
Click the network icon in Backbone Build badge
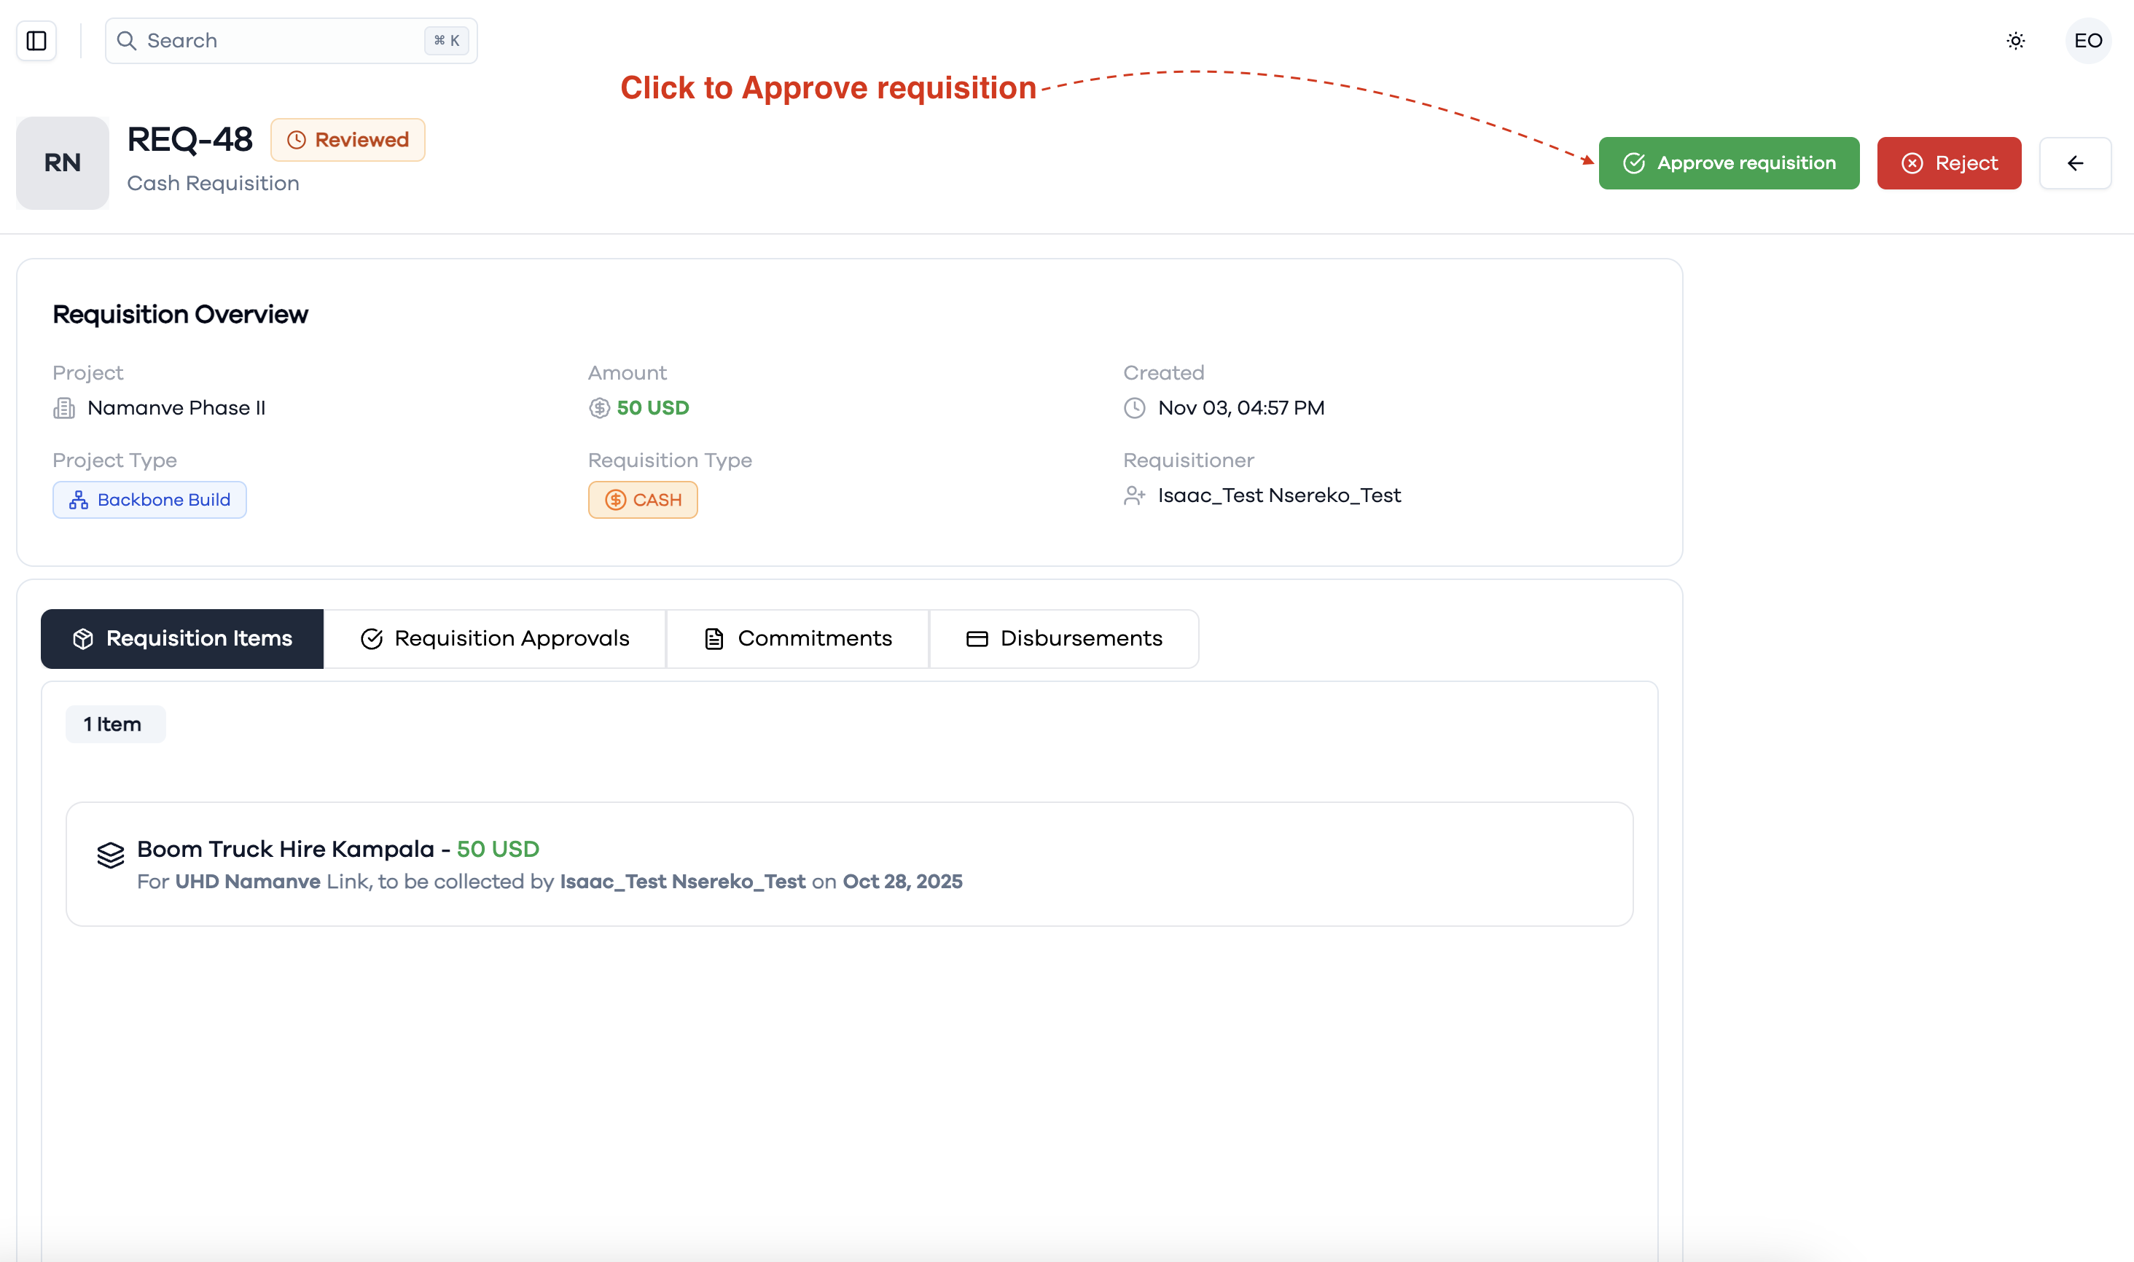click(x=79, y=500)
